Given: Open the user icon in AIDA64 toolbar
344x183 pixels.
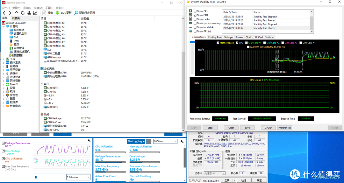Looking at the screenshot, I should click(x=29, y=13).
